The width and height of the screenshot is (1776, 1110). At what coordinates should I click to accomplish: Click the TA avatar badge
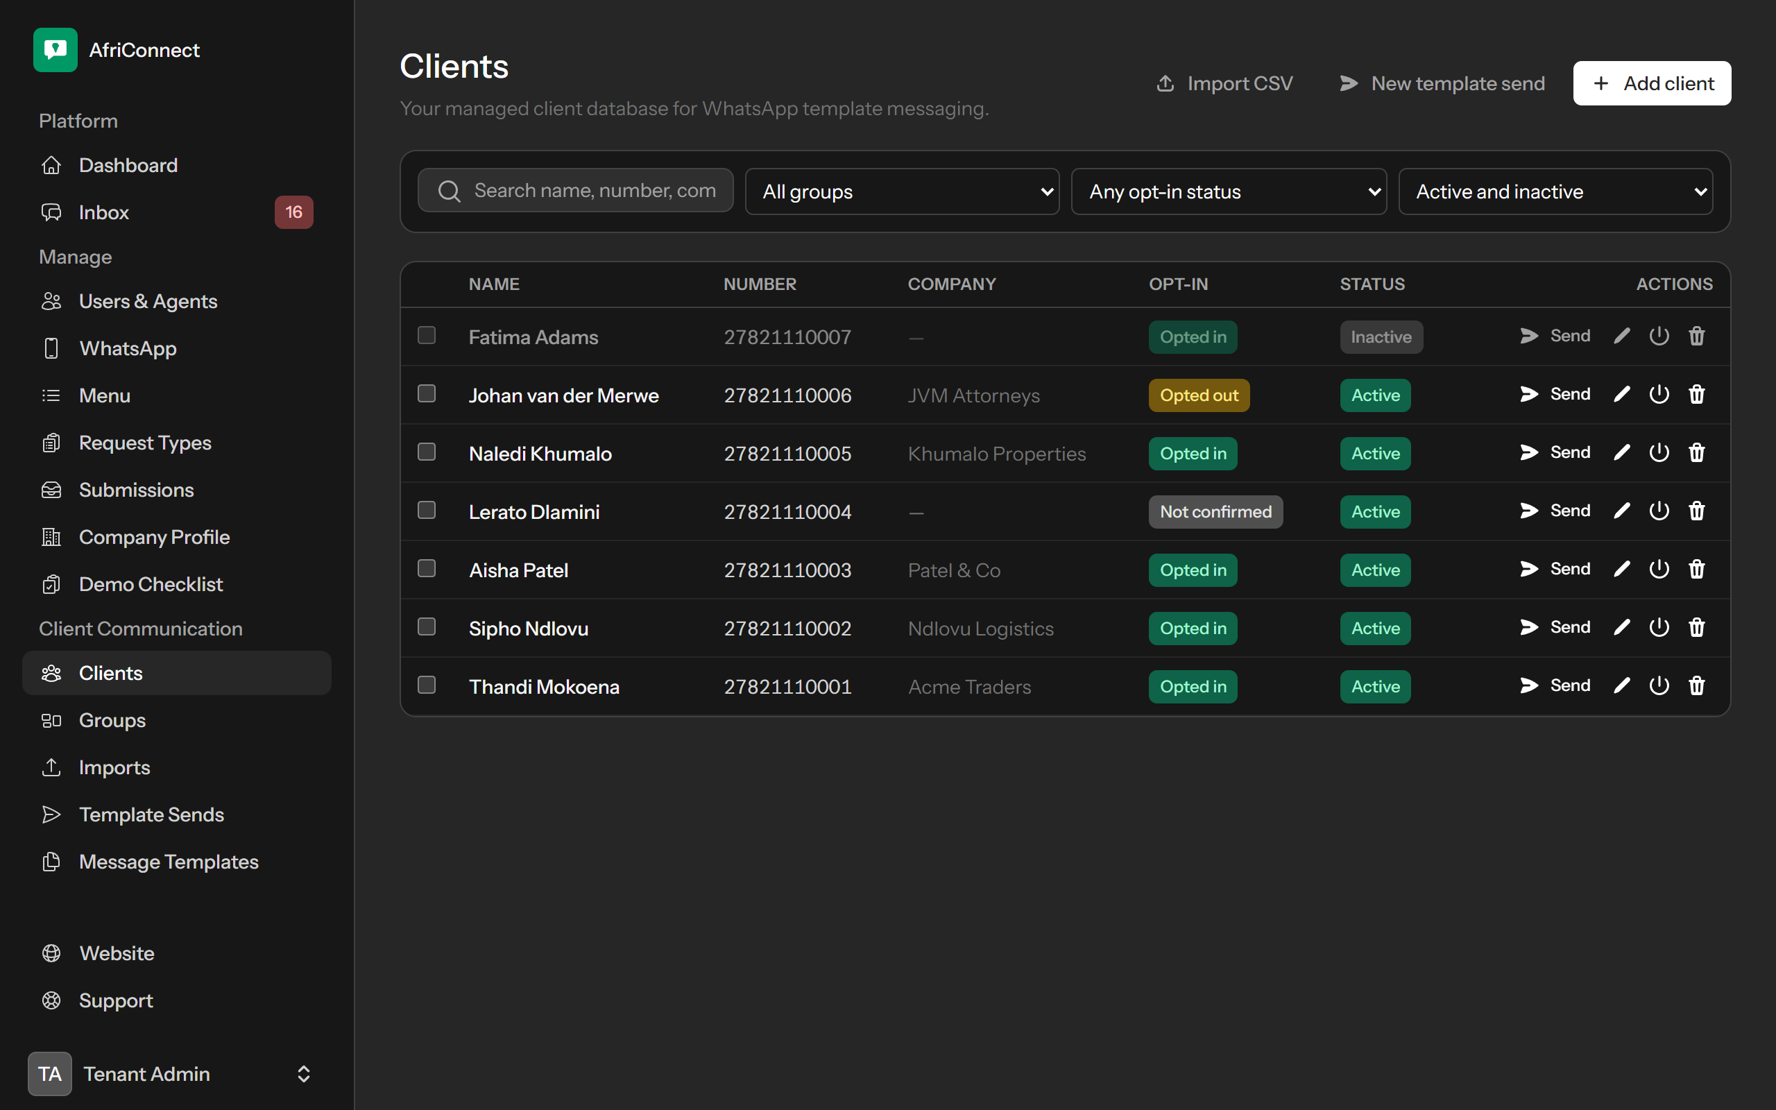click(x=50, y=1074)
